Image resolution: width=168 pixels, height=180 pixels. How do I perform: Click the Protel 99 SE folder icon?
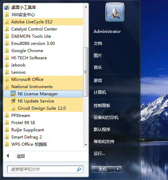[x=7, y=123]
